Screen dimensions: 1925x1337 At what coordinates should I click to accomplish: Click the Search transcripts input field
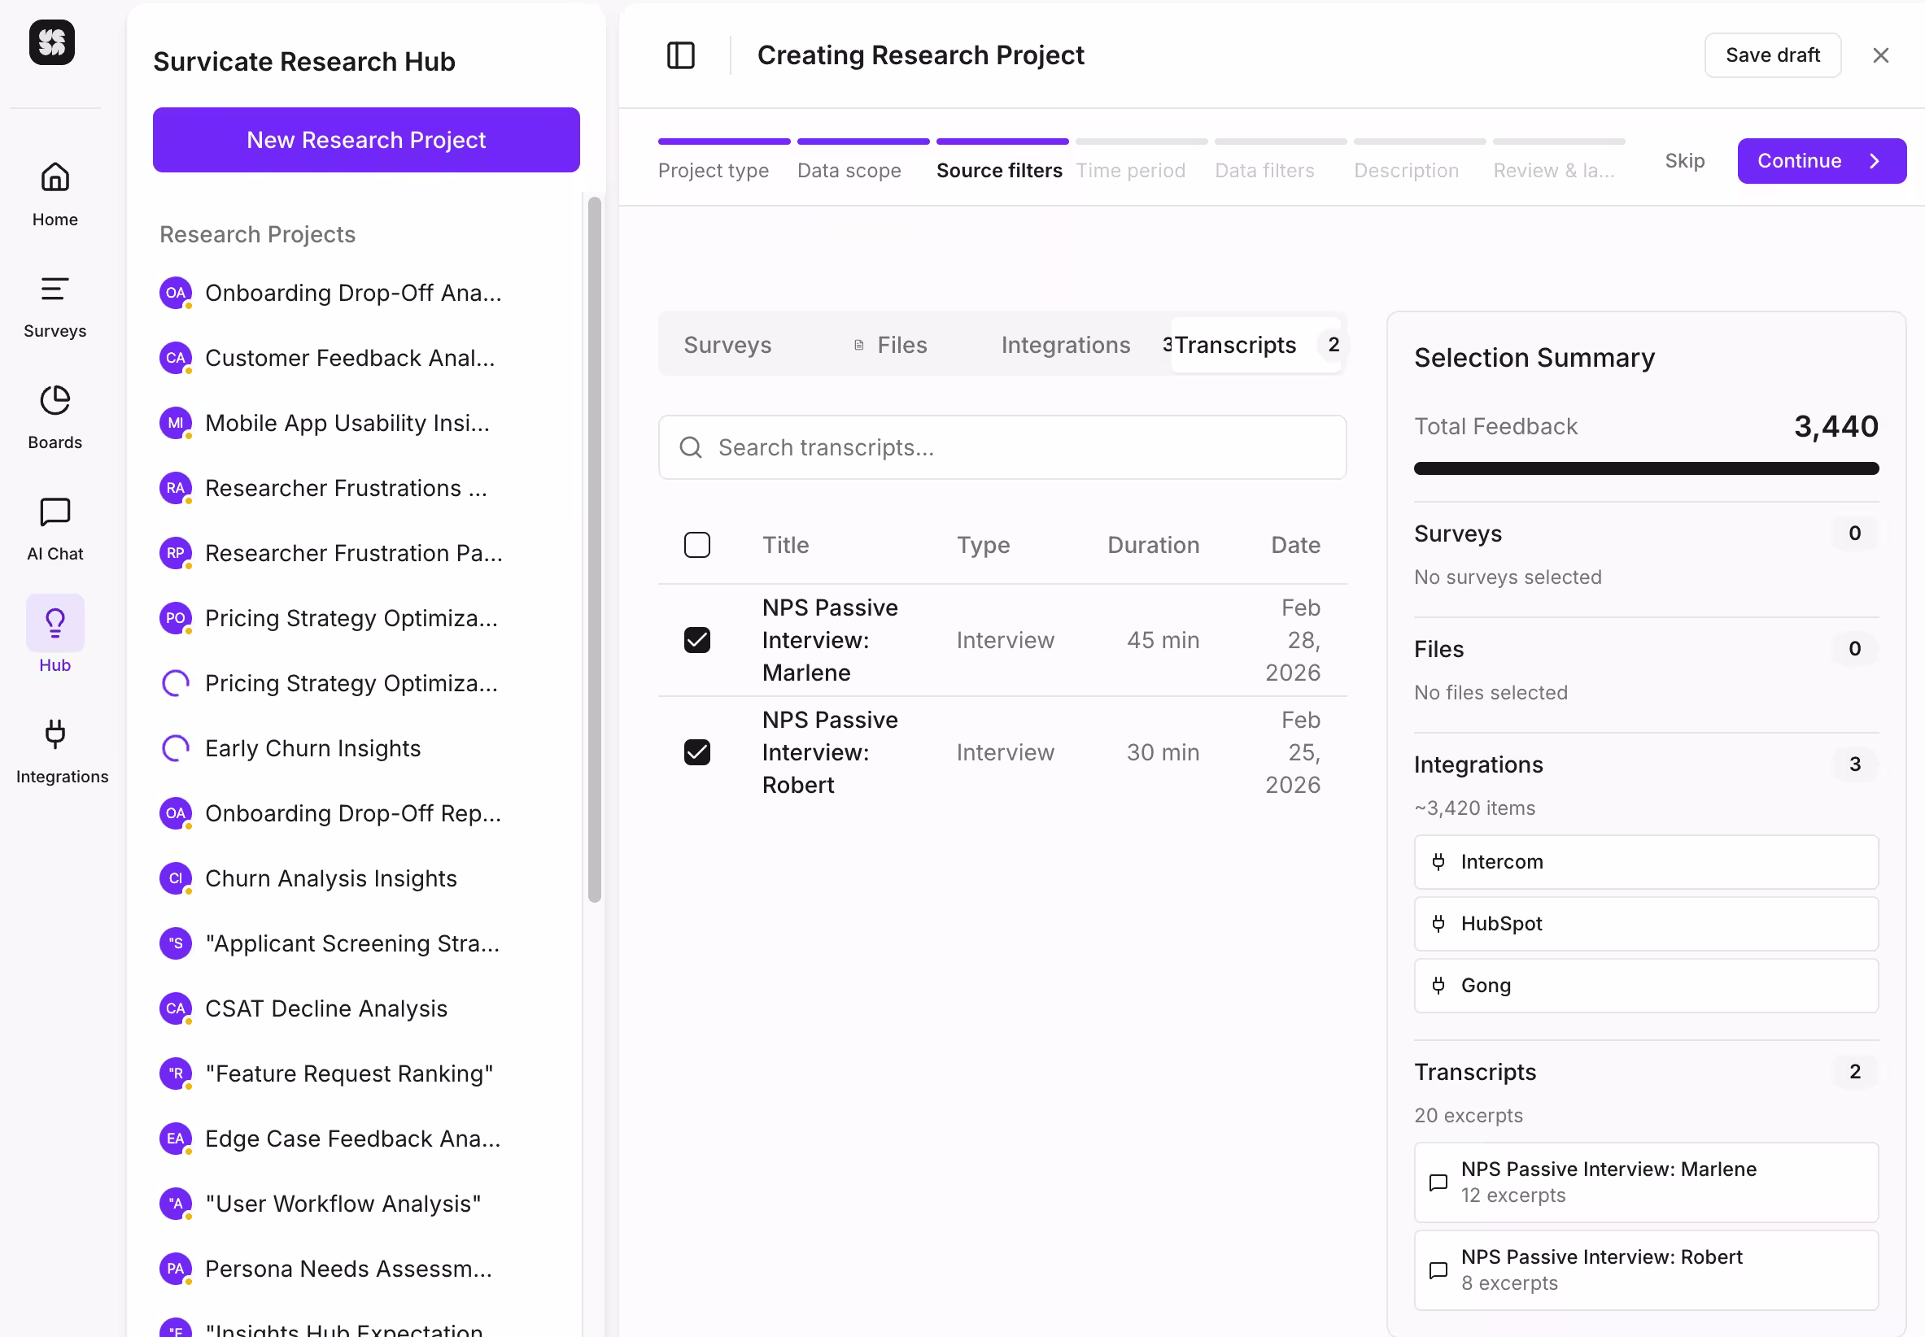coord(1002,447)
